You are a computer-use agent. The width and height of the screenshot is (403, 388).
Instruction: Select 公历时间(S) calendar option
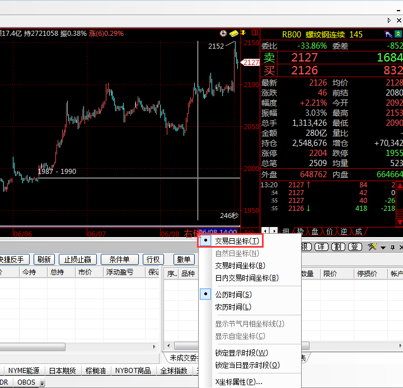[x=233, y=295]
